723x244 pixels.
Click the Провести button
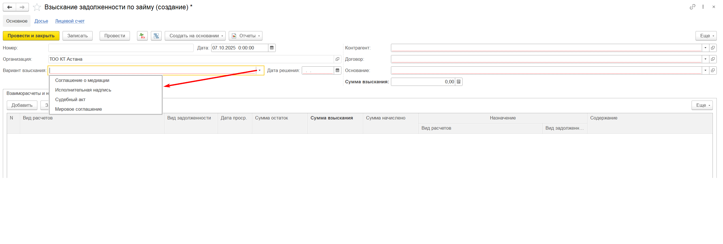115,36
